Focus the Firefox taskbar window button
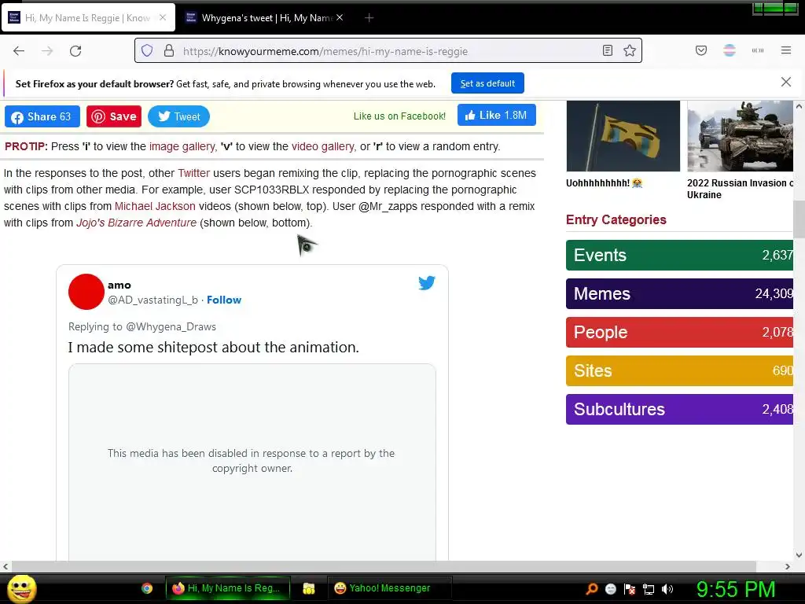Viewport: 805px width, 604px height. click(x=227, y=588)
